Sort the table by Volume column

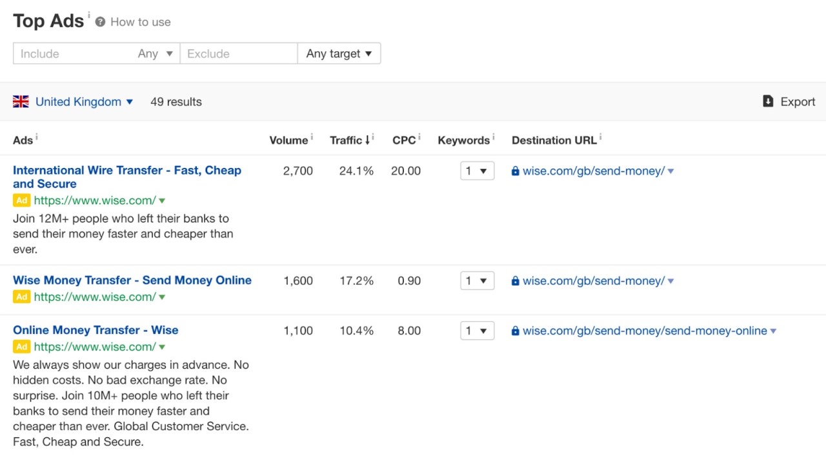pos(288,140)
